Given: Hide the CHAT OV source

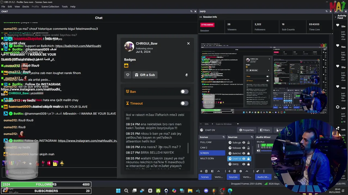Looking at the screenshot, I should 244,159.
